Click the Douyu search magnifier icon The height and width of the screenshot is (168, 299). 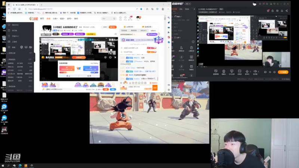point(114,19)
